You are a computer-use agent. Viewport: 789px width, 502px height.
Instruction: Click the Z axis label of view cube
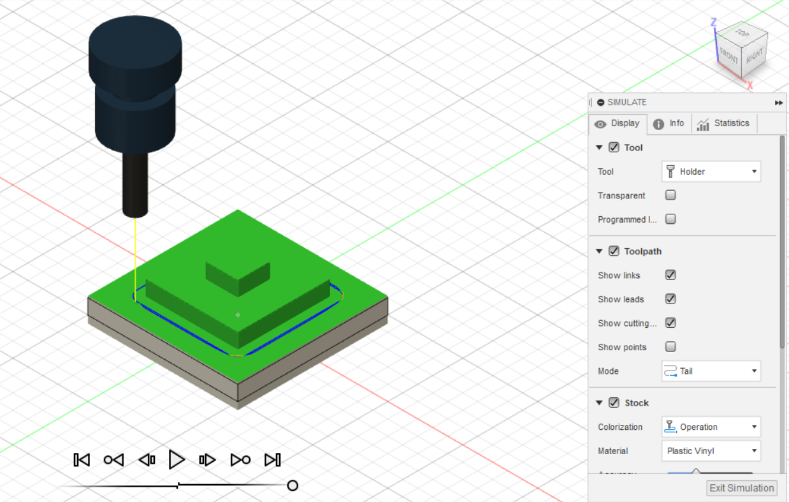pos(714,23)
